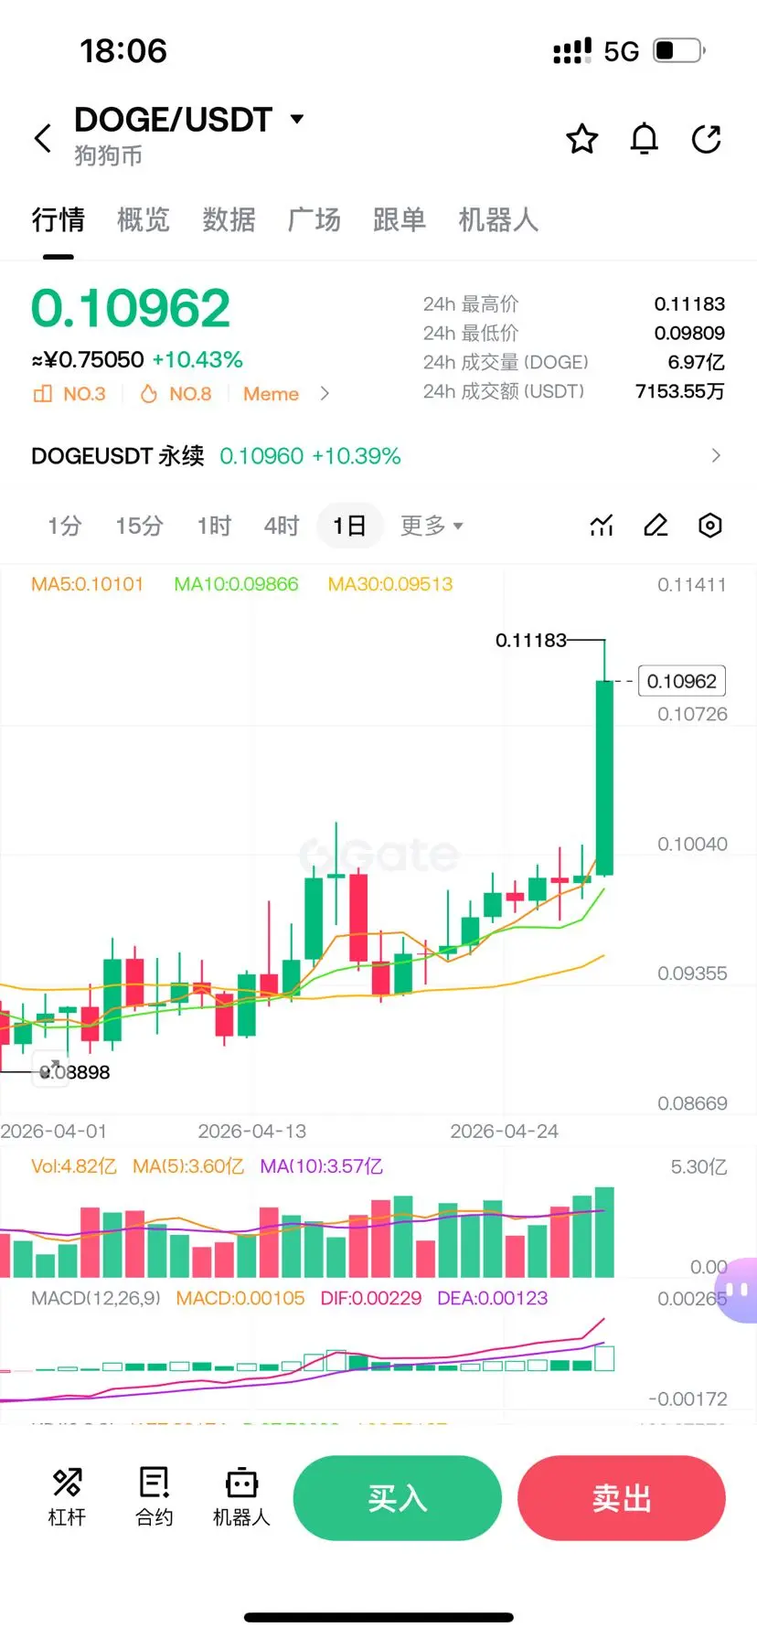Switch to the 数据 tab

pyautogui.click(x=229, y=219)
